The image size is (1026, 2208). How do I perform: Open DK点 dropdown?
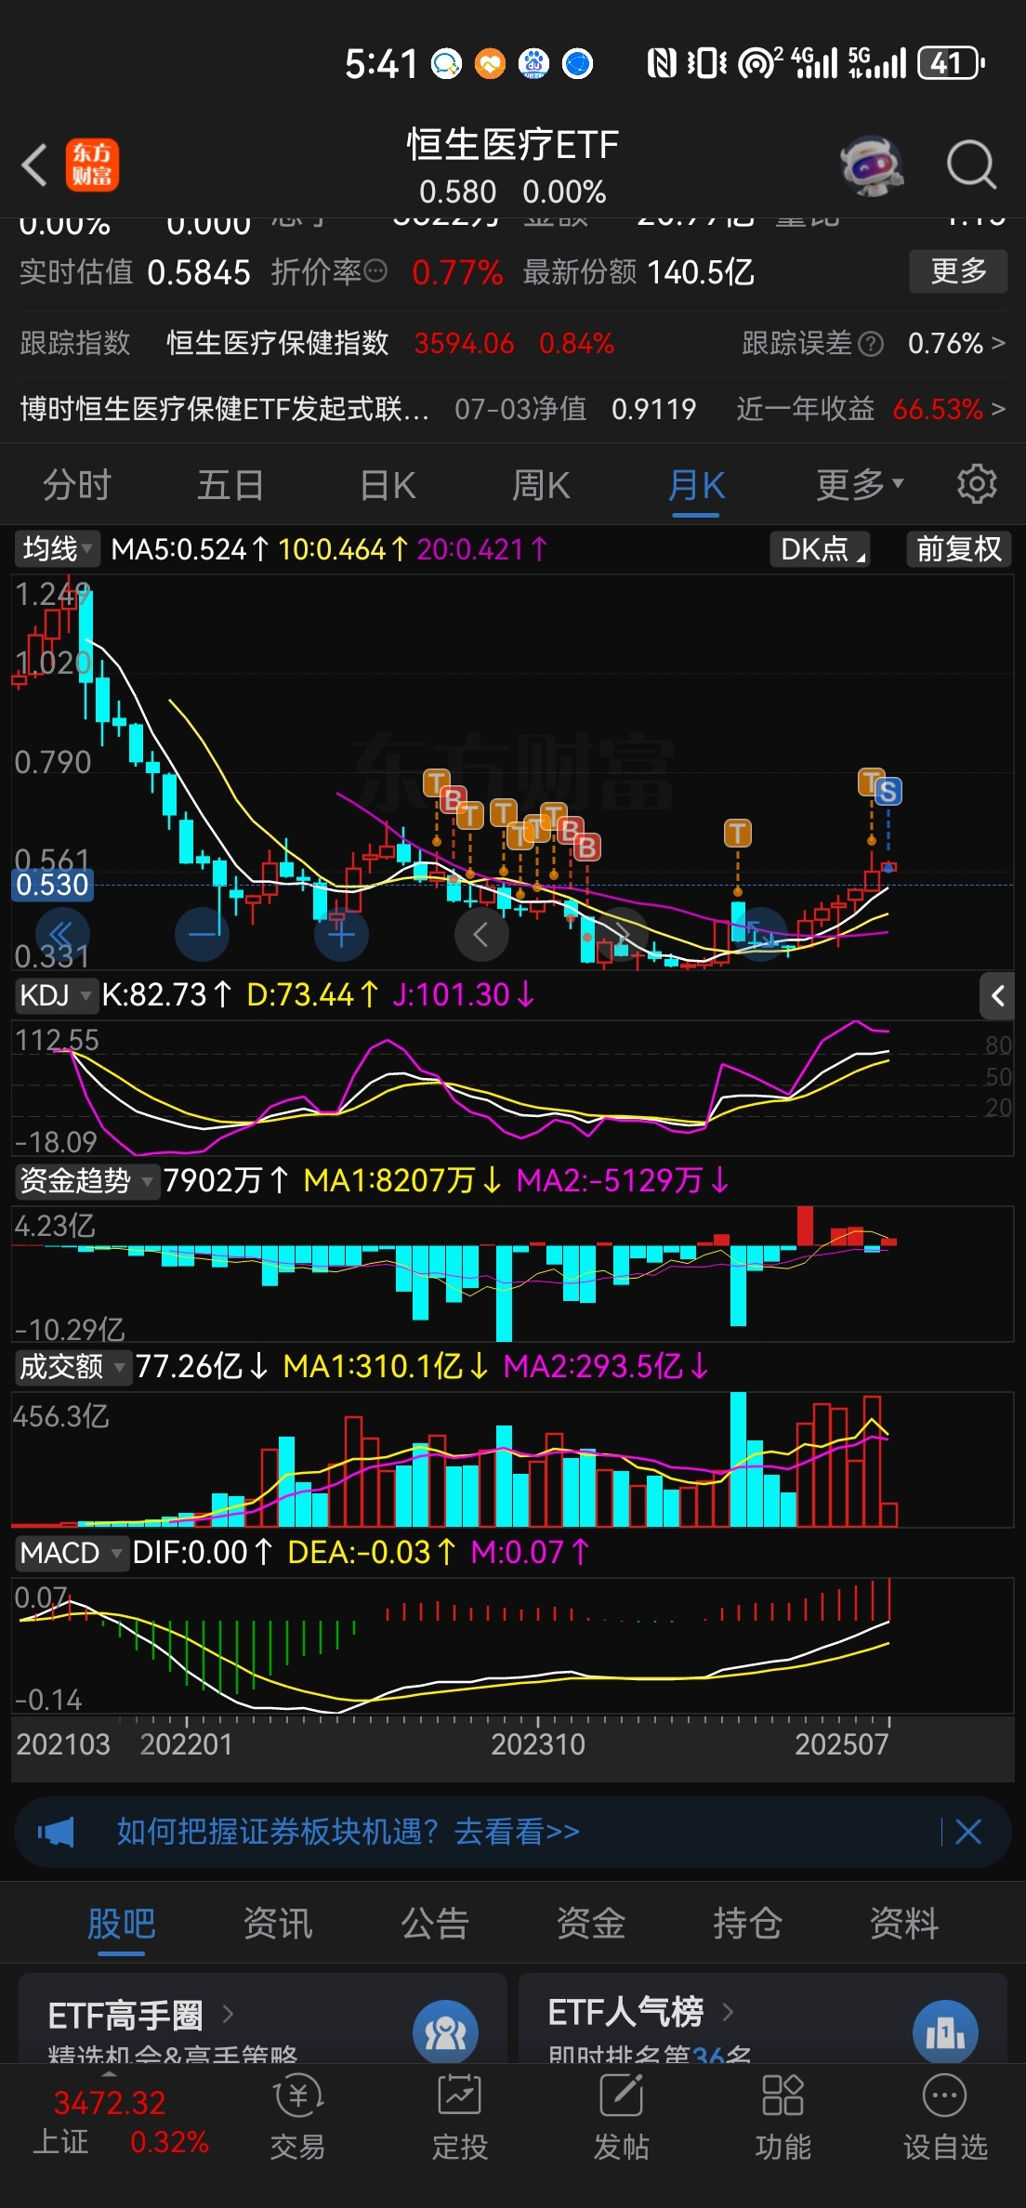[820, 549]
